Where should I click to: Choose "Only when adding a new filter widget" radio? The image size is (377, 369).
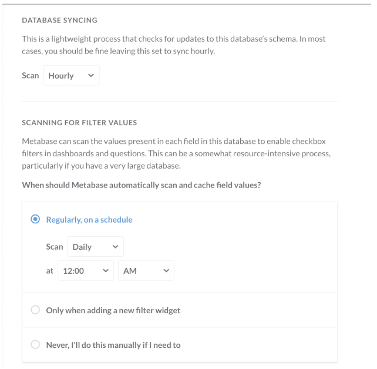click(35, 310)
